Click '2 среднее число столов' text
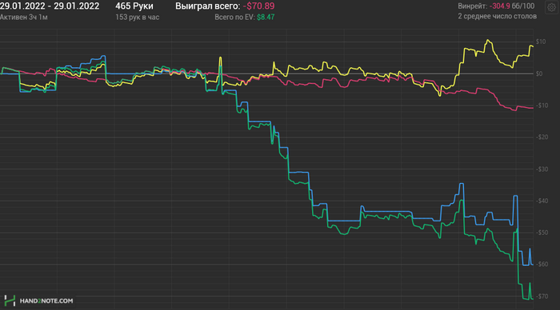The width and height of the screenshot is (560, 310). click(497, 16)
